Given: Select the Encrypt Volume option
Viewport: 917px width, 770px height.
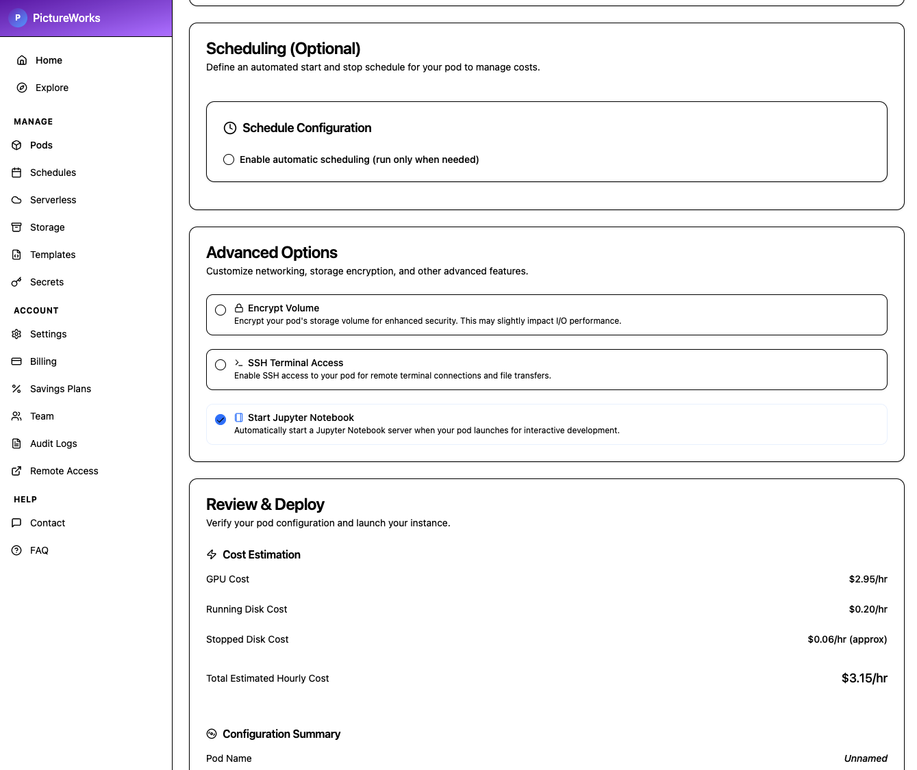Looking at the screenshot, I should click(220, 309).
